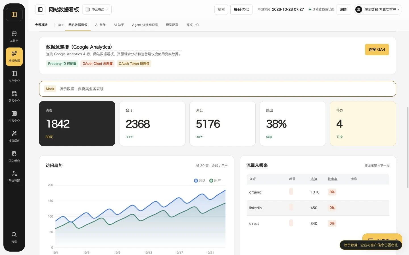The image size is (409, 255).
Task: Click the 2026-10-23 07:27 timestamp
Action: pyautogui.click(x=288, y=9)
